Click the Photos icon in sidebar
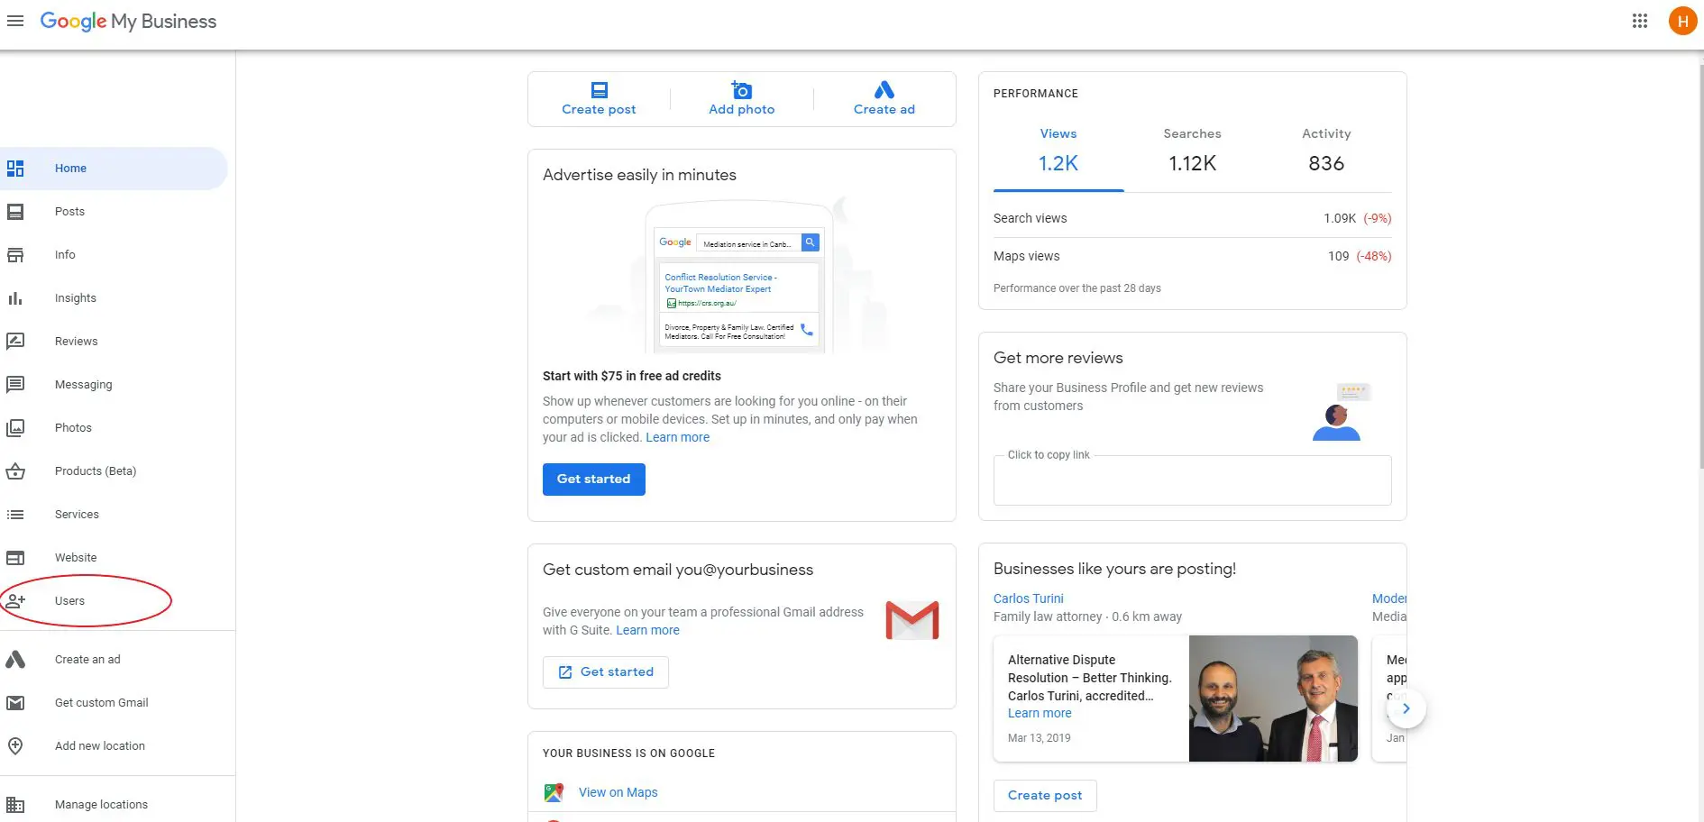Image resolution: width=1704 pixels, height=822 pixels. (15, 428)
